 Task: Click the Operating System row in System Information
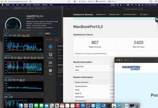[94, 86]
